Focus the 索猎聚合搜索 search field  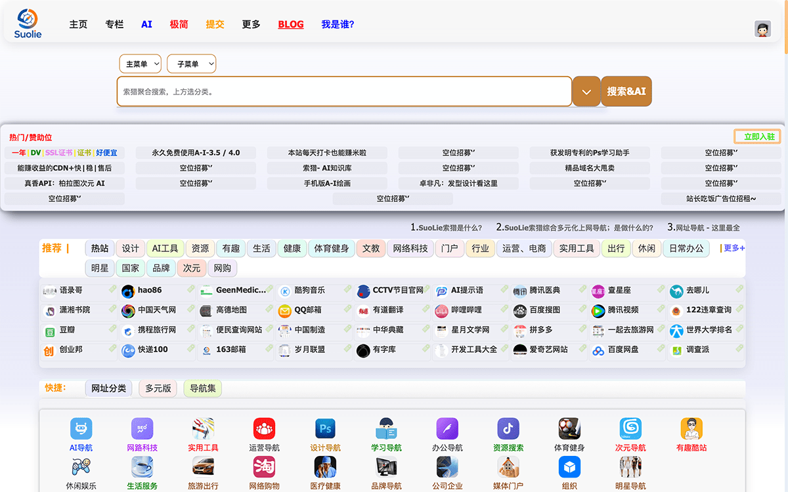pos(344,91)
